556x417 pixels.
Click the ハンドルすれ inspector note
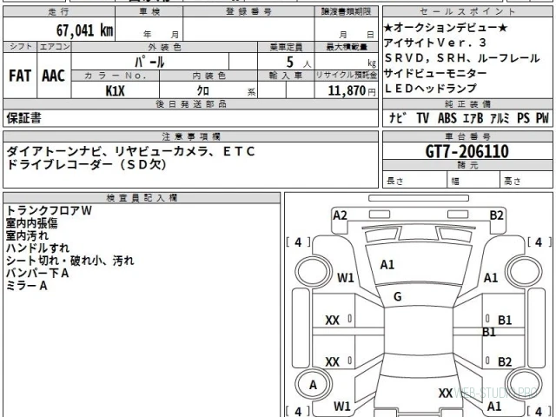point(37,248)
